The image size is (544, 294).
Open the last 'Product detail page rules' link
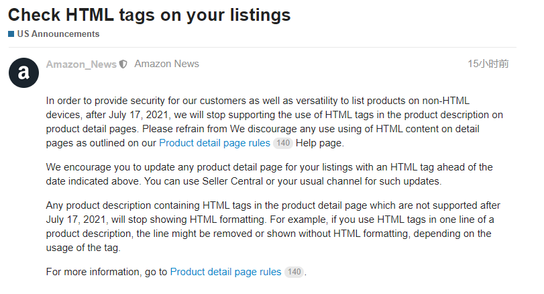click(225, 272)
